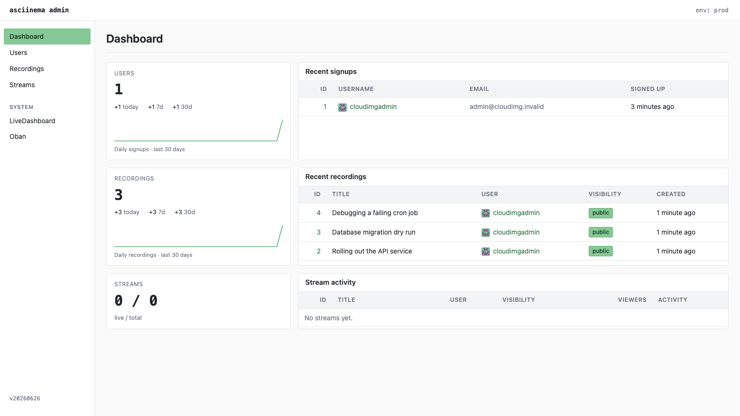The height and width of the screenshot is (416, 740).
Task: Click the Recordings card total count
Action: coord(119,195)
